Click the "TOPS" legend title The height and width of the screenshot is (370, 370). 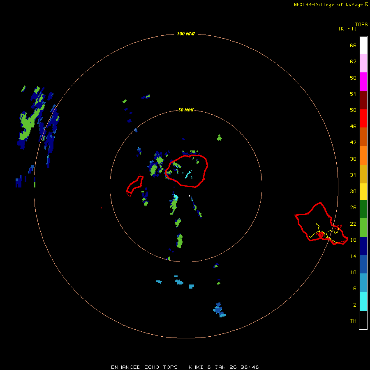pyautogui.click(x=361, y=24)
